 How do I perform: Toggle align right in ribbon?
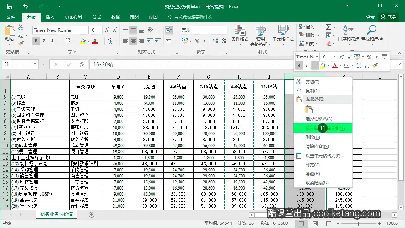coord(141,41)
